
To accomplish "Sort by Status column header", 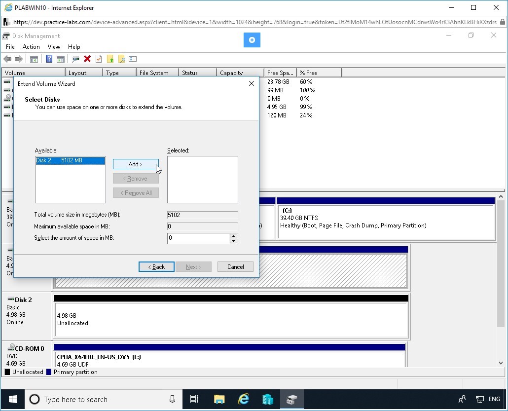I will coord(198,73).
